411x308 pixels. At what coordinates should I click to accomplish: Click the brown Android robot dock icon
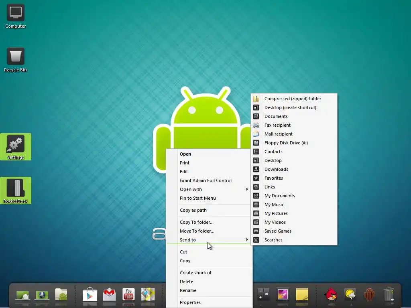(369, 294)
